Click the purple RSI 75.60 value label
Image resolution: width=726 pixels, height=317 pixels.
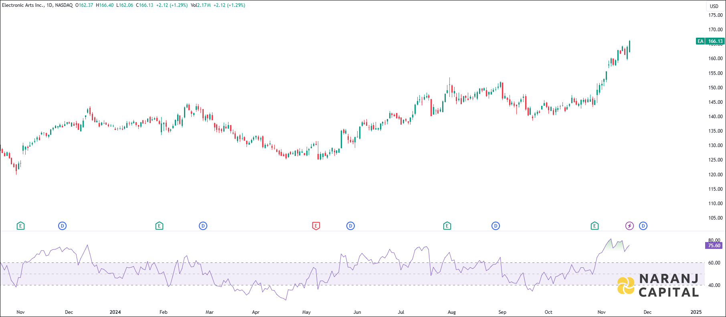714,246
